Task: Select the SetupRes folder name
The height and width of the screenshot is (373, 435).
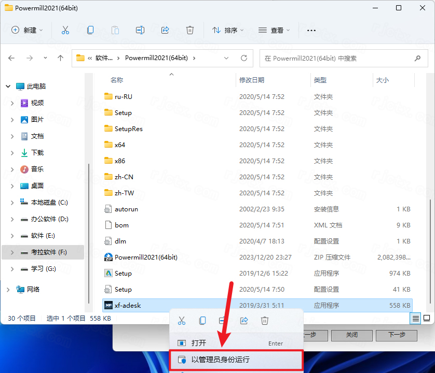Action: (129, 129)
